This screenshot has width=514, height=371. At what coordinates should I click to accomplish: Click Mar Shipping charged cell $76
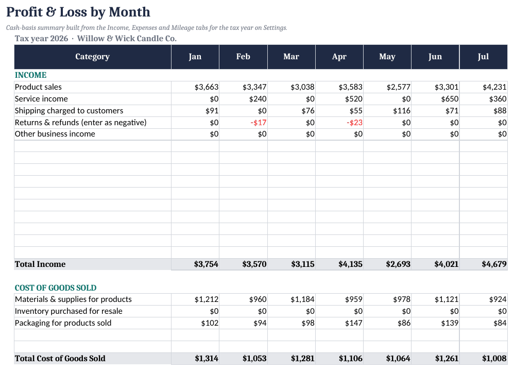click(x=292, y=111)
